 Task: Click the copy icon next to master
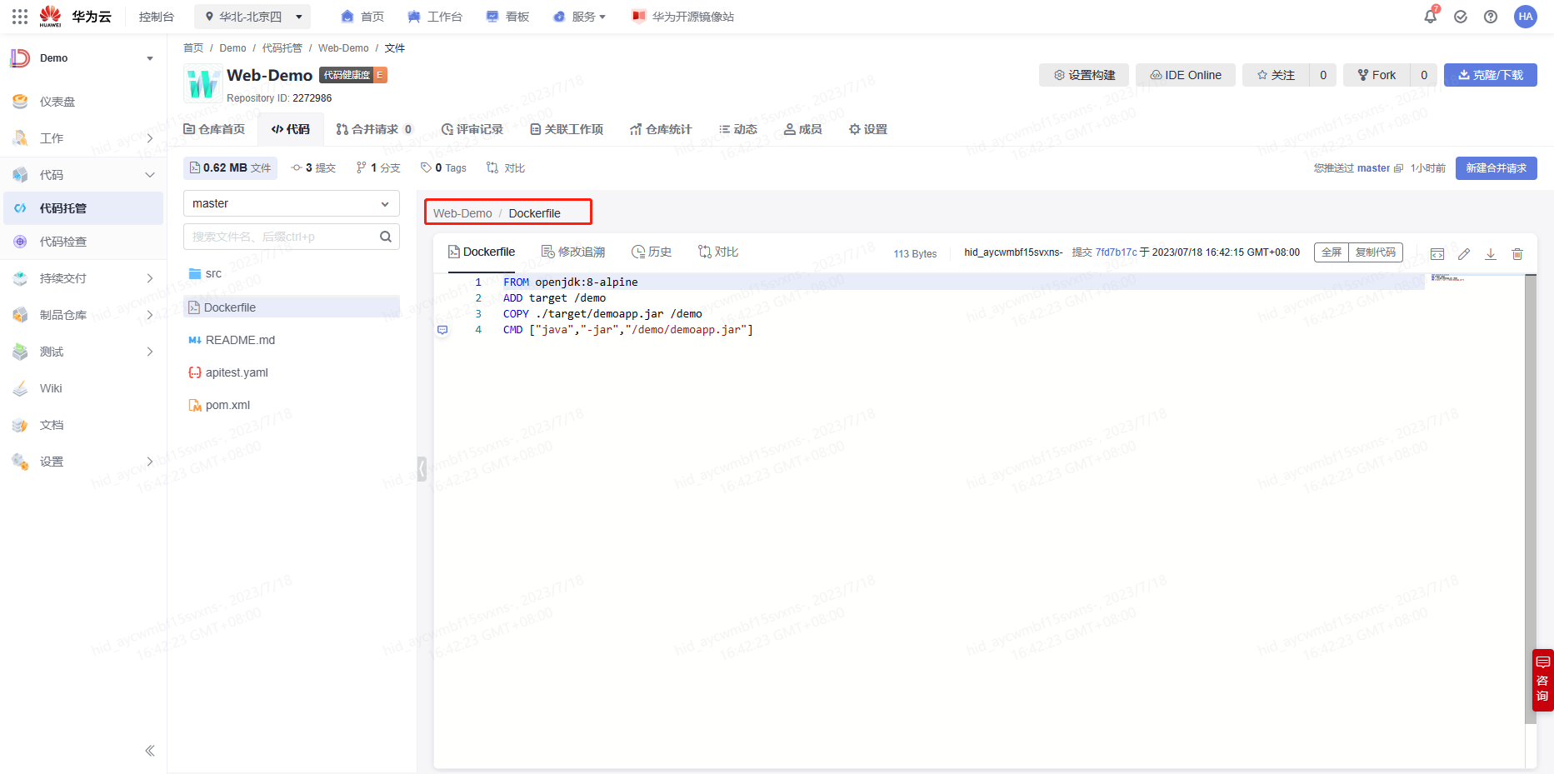click(x=1398, y=168)
